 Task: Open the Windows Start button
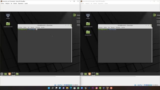coord(49,88)
